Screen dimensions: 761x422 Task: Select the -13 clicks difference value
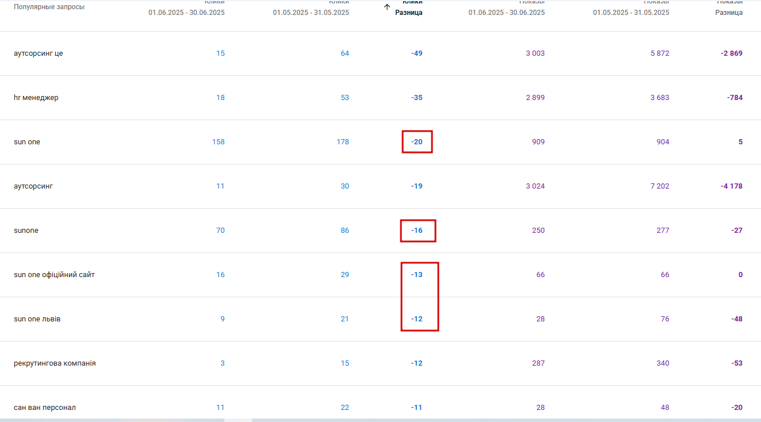[x=416, y=275]
